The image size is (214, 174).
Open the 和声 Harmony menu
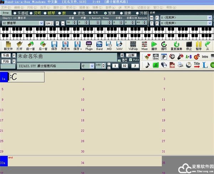tap(129, 7)
